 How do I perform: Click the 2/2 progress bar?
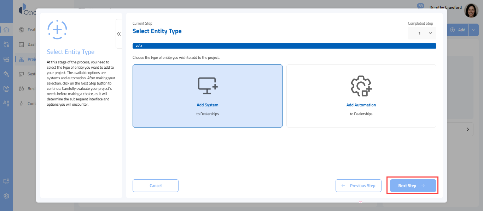pos(284,46)
